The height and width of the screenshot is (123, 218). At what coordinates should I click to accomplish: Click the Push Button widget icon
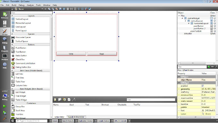(13, 48)
